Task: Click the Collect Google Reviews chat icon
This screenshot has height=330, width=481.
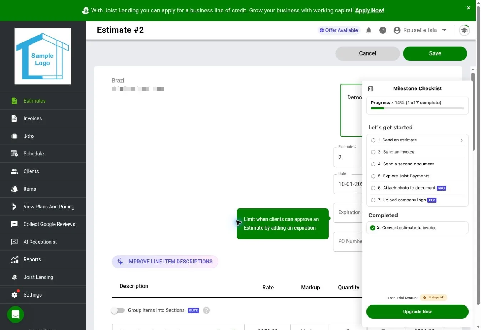Action: (14, 224)
